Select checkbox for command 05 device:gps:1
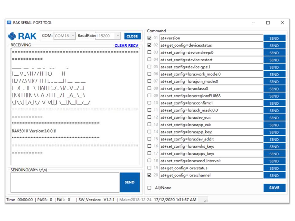Image resolution: width=295 pixels, height=221 pixels. (x=149, y=67)
